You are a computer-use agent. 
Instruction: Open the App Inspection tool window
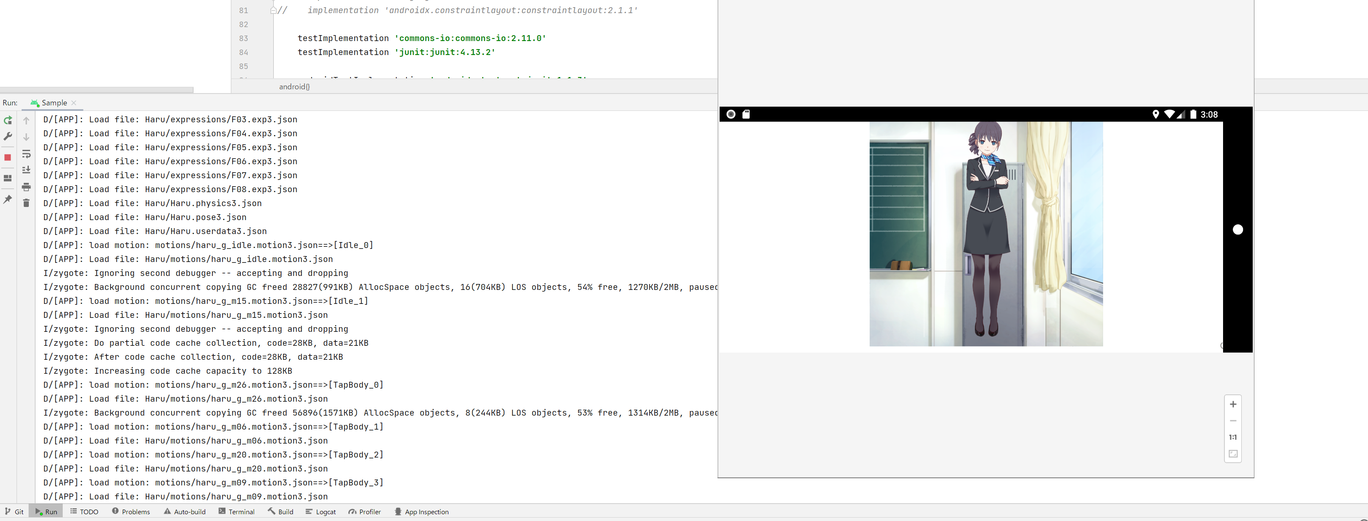422,511
